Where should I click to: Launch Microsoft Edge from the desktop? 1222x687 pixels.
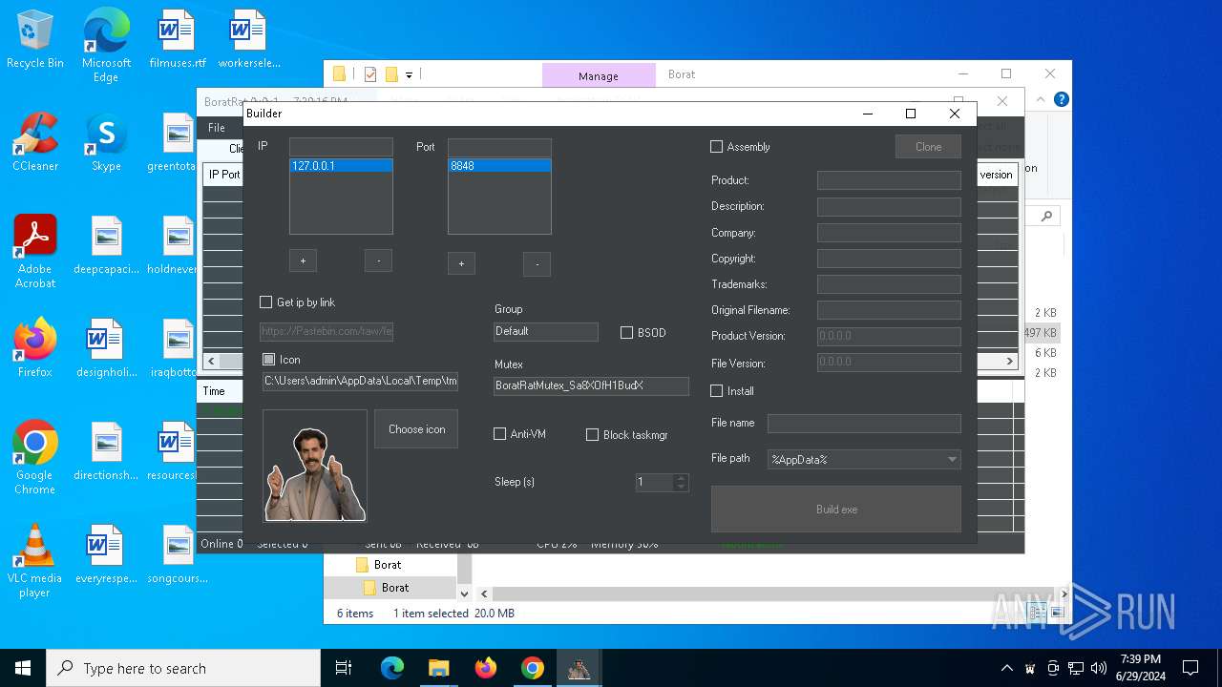106,46
